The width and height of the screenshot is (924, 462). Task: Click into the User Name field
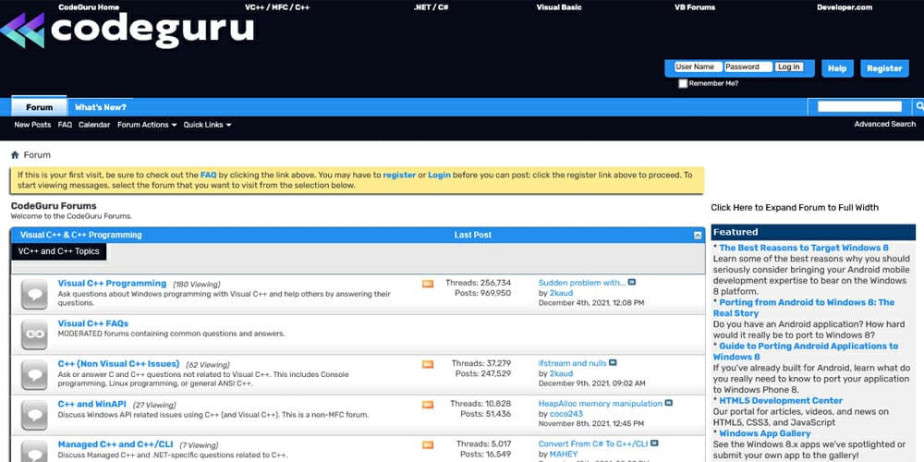699,67
